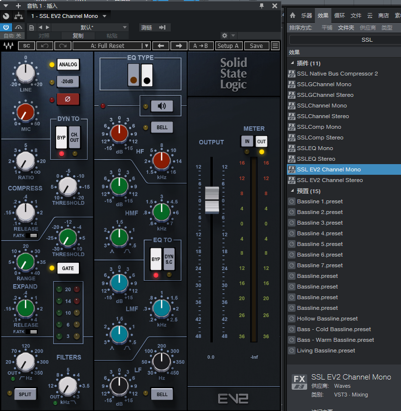Toggle the HF BELL button
The height and width of the screenshot is (411, 401).
pos(162,127)
